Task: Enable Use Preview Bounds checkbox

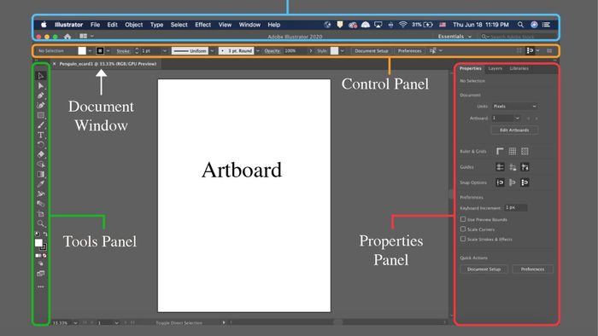Action: (463, 219)
